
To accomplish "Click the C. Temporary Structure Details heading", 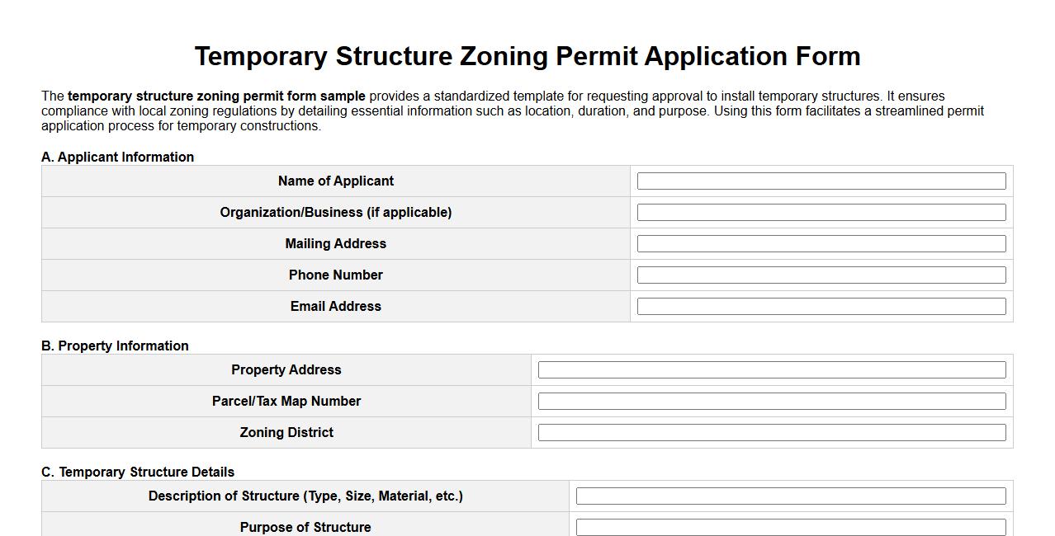I will (x=137, y=472).
